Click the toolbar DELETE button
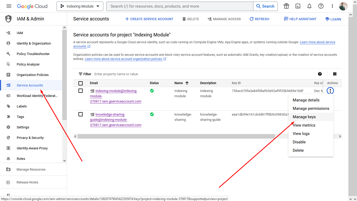The width and height of the screenshot is (357, 201). click(x=191, y=19)
